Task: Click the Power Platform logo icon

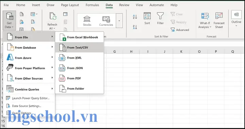Action: 10,67
